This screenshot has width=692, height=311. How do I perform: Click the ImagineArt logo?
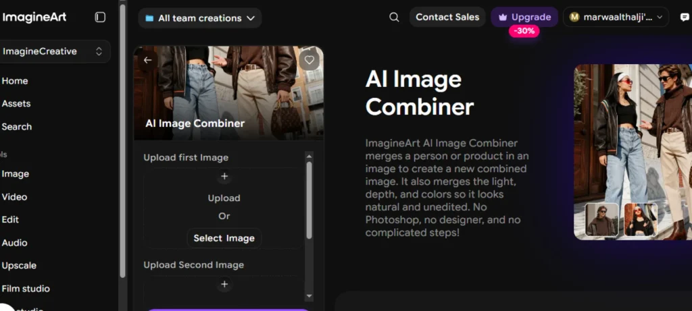point(34,17)
